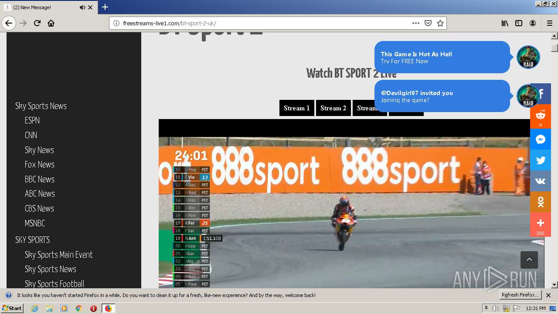558x314 pixels.
Task: Open Opera from the taskbar
Action: 93,308
